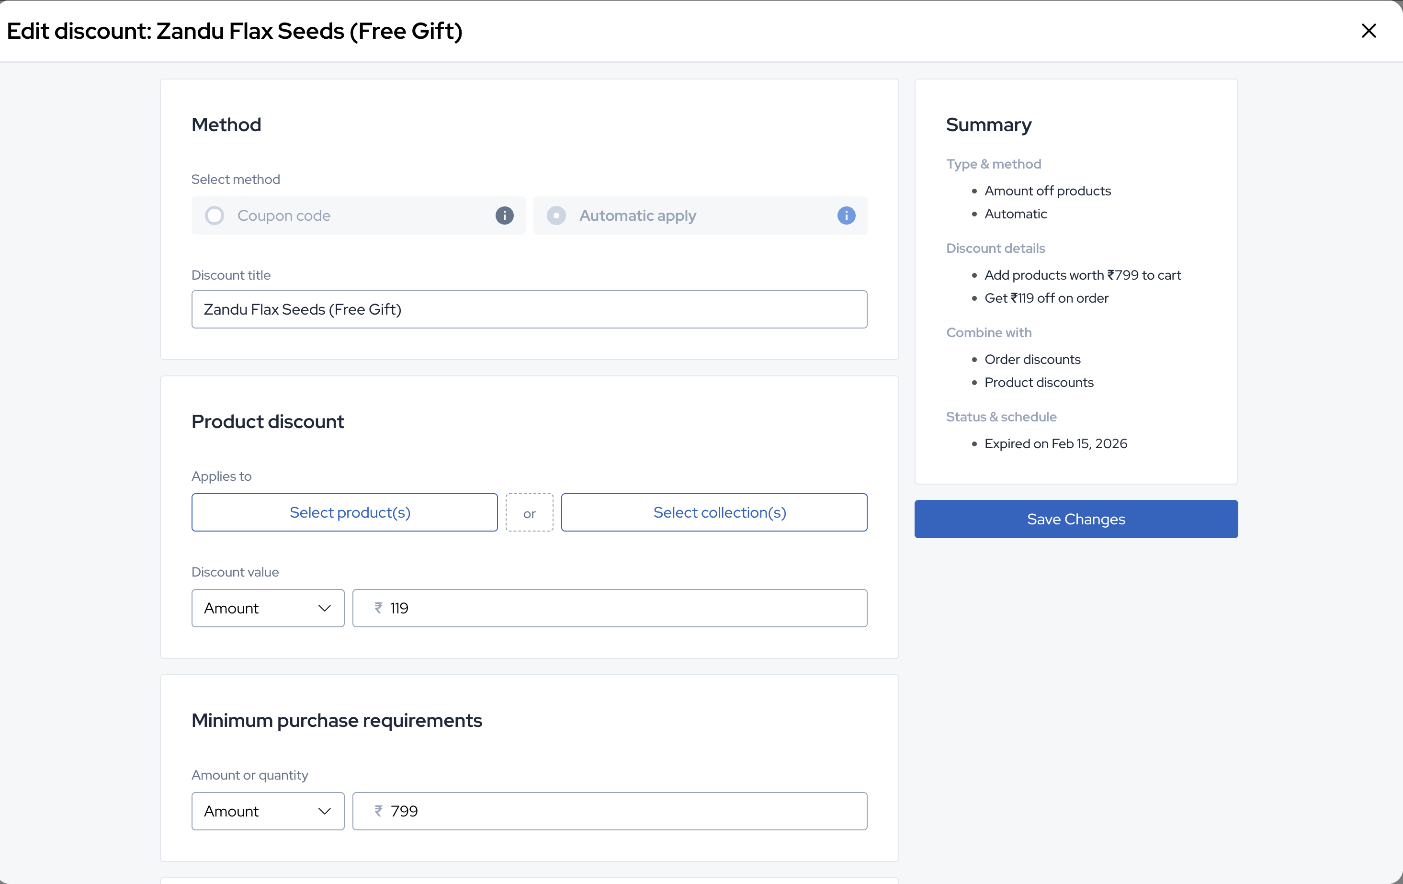Viewport: 1403px width, 884px height.
Task: Click the Discount title text field
Action: point(529,309)
